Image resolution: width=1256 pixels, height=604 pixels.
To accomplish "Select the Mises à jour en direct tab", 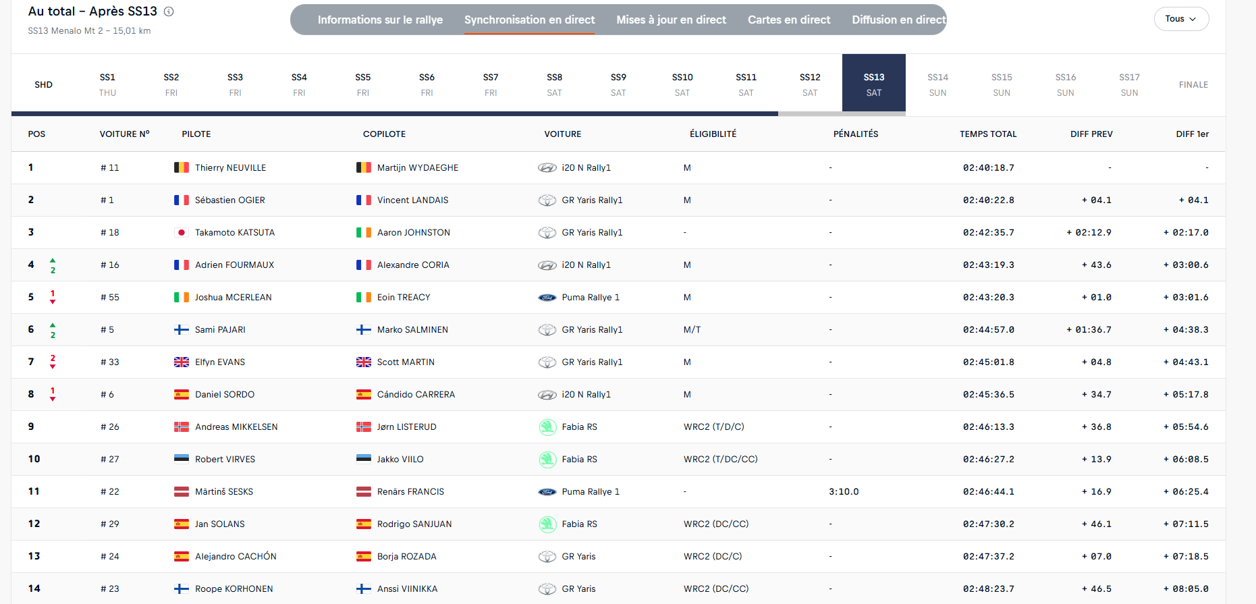I will (671, 20).
